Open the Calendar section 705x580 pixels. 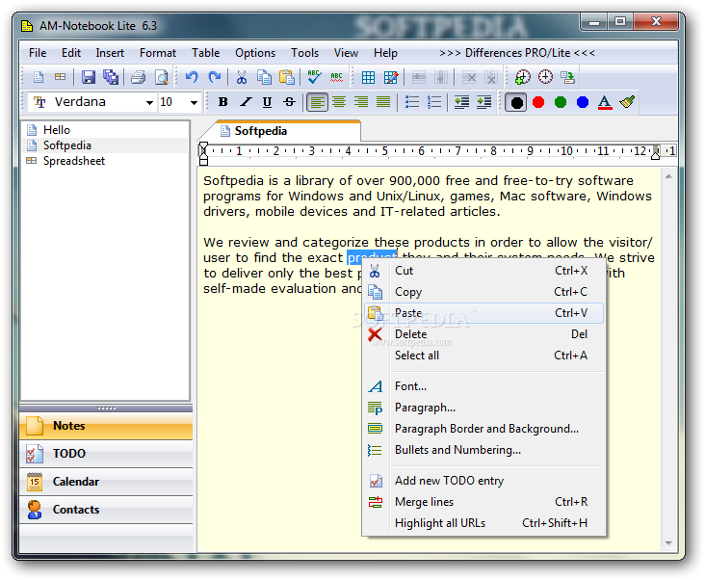tap(106, 482)
